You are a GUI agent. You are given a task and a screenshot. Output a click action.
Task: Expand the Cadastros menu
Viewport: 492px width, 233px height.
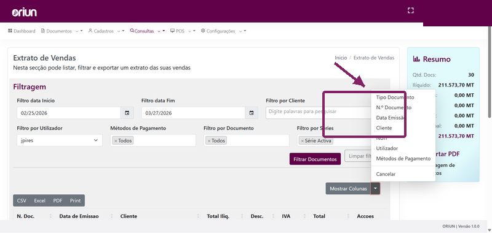coord(106,31)
